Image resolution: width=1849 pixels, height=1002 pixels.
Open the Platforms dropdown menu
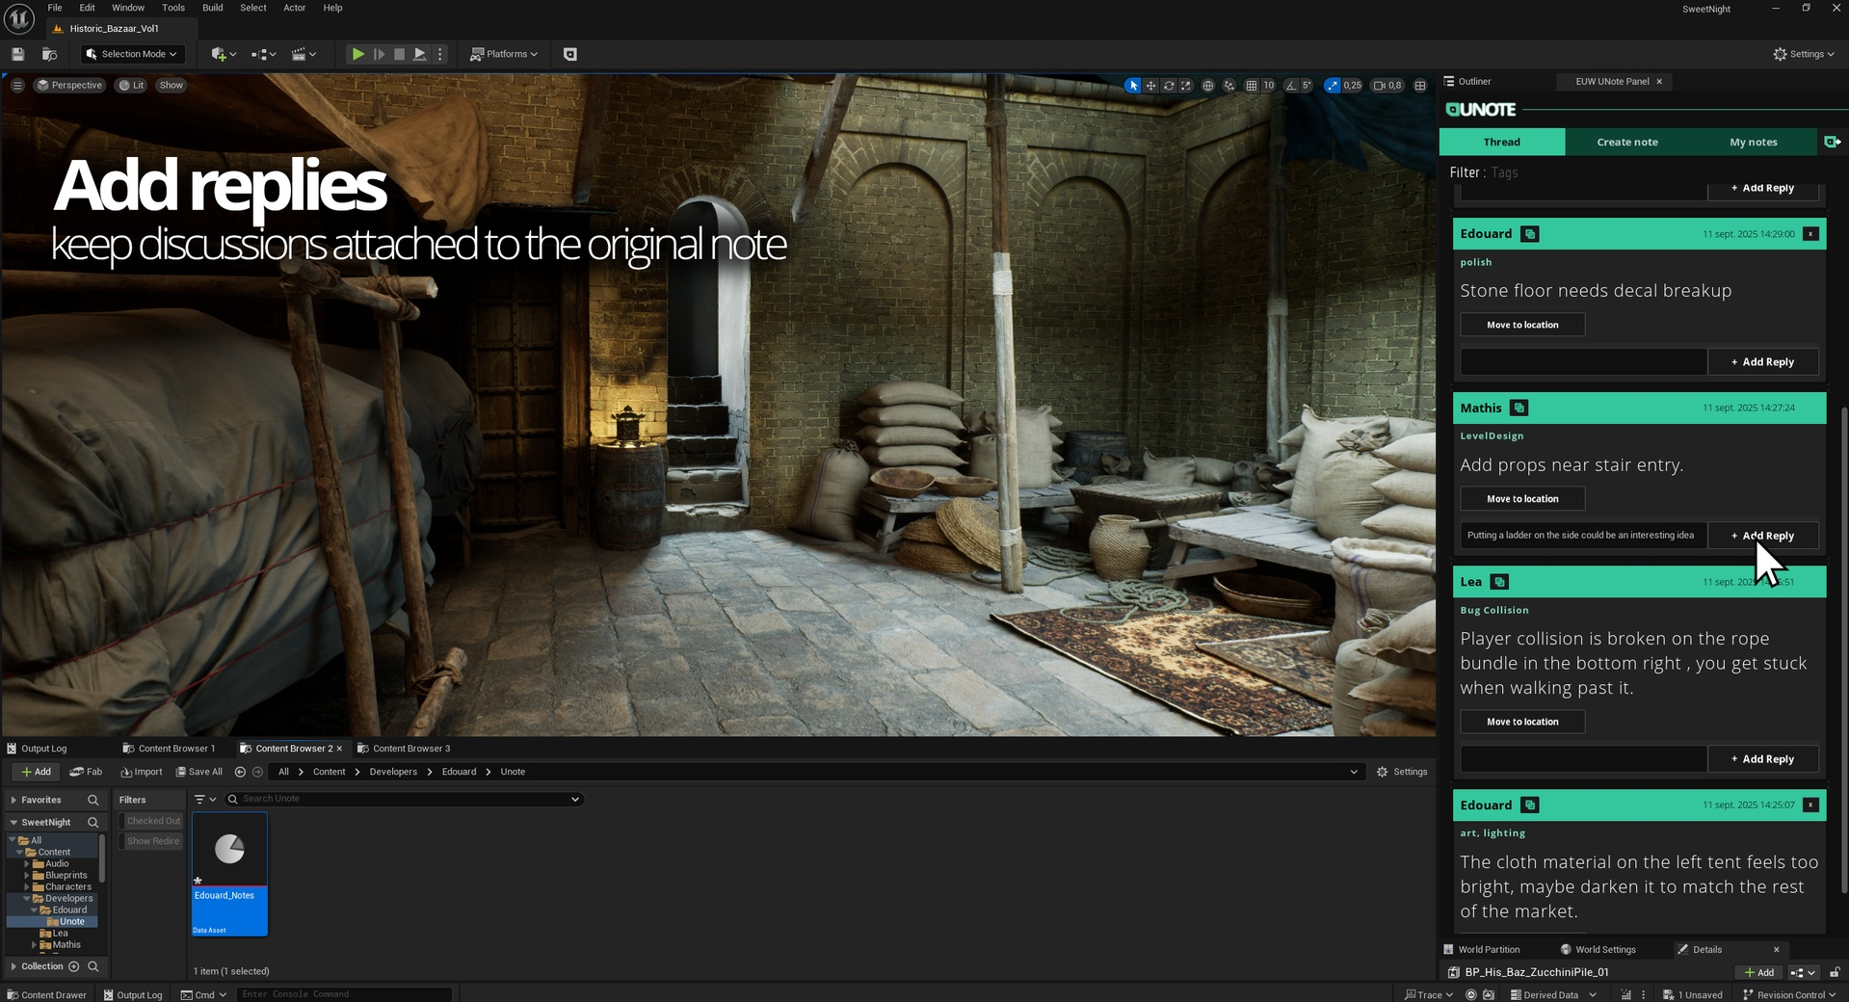[504, 54]
